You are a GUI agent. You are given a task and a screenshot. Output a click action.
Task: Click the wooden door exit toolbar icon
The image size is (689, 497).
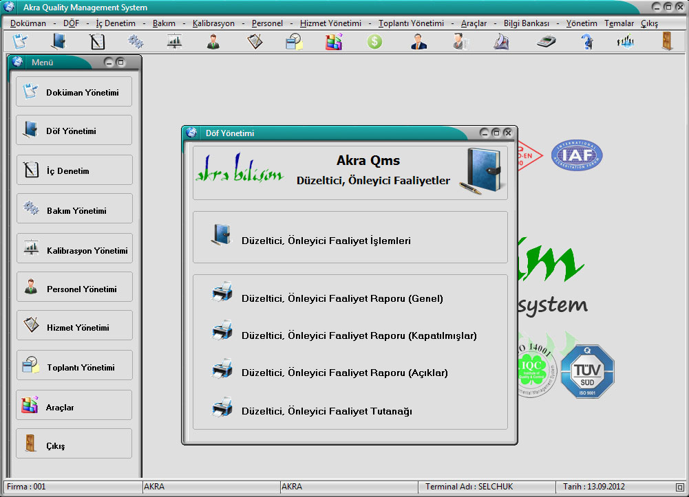pos(667,42)
